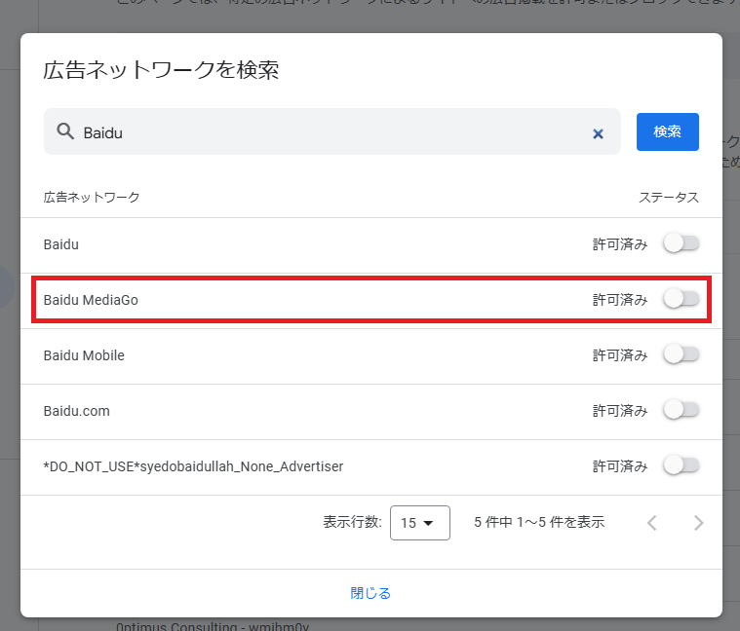
Task: Open the rows-per-page dropdown showing 15
Action: [x=420, y=523]
